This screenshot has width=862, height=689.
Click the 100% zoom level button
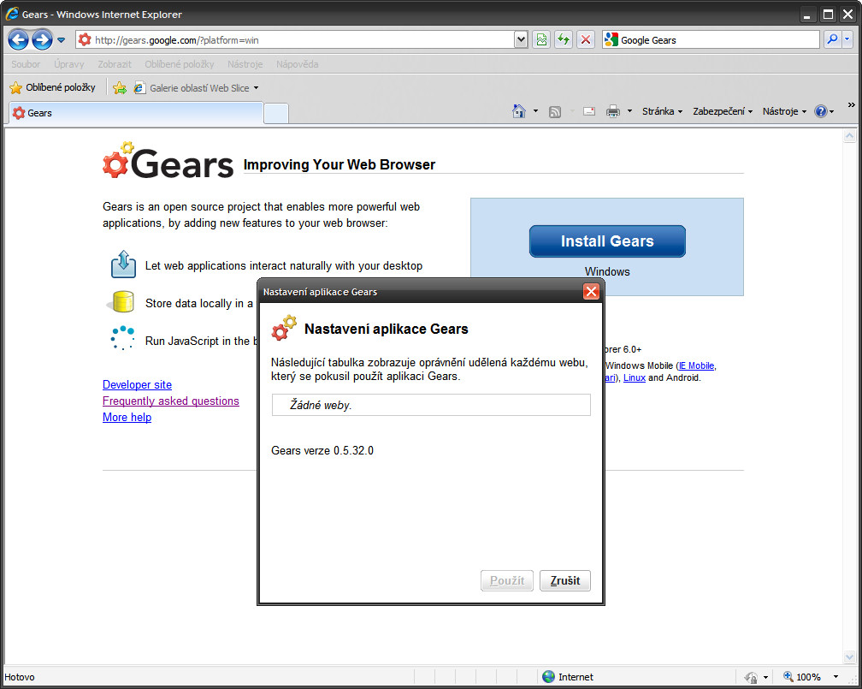click(802, 677)
